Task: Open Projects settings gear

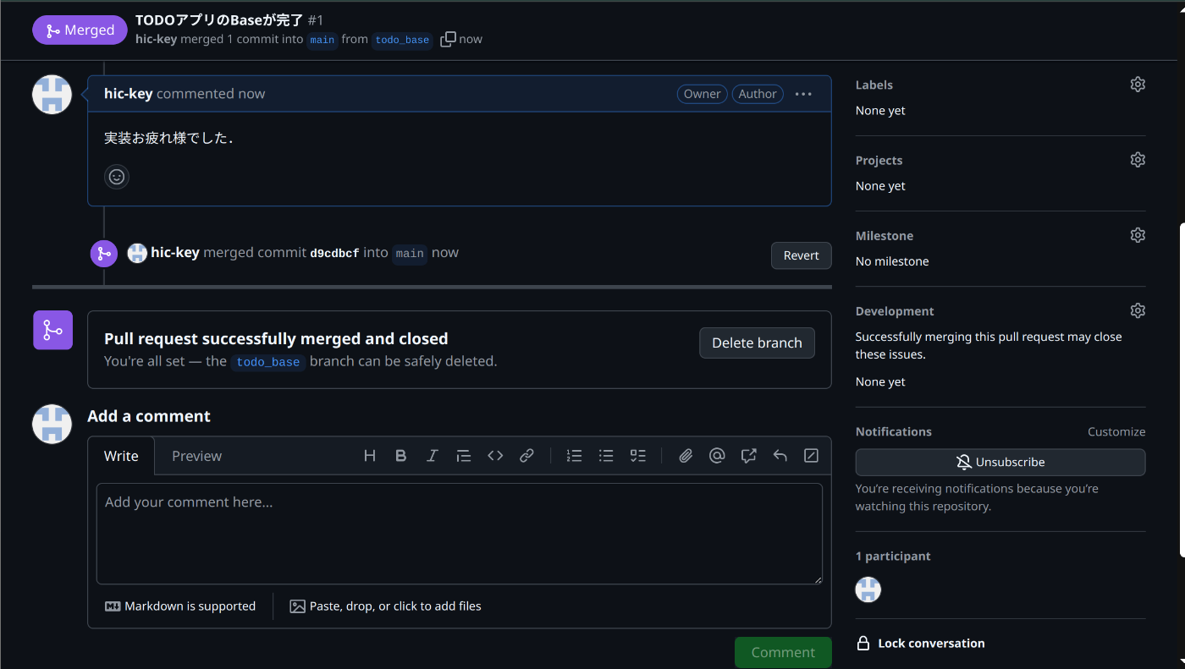Action: (x=1138, y=160)
